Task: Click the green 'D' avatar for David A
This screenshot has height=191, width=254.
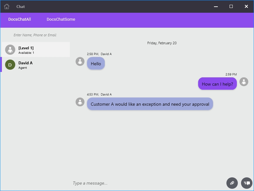Action: (10, 65)
